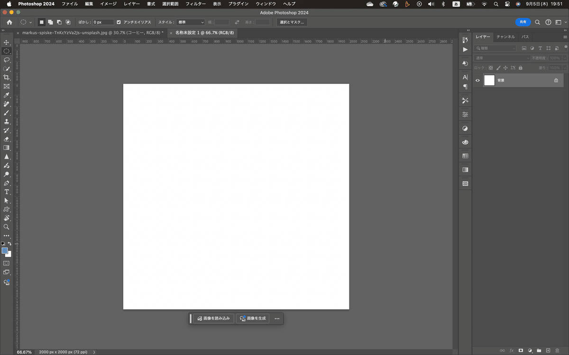Select the Crop tool

coord(7,77)
